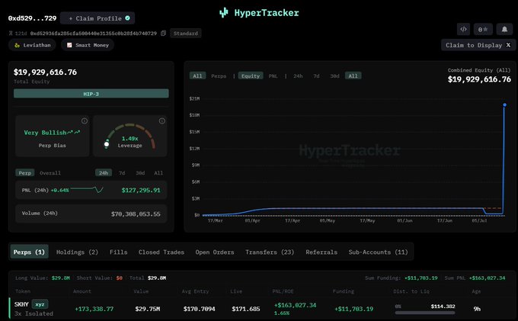Open the Fills tab

pyautogui.click(x=119, y=252)
